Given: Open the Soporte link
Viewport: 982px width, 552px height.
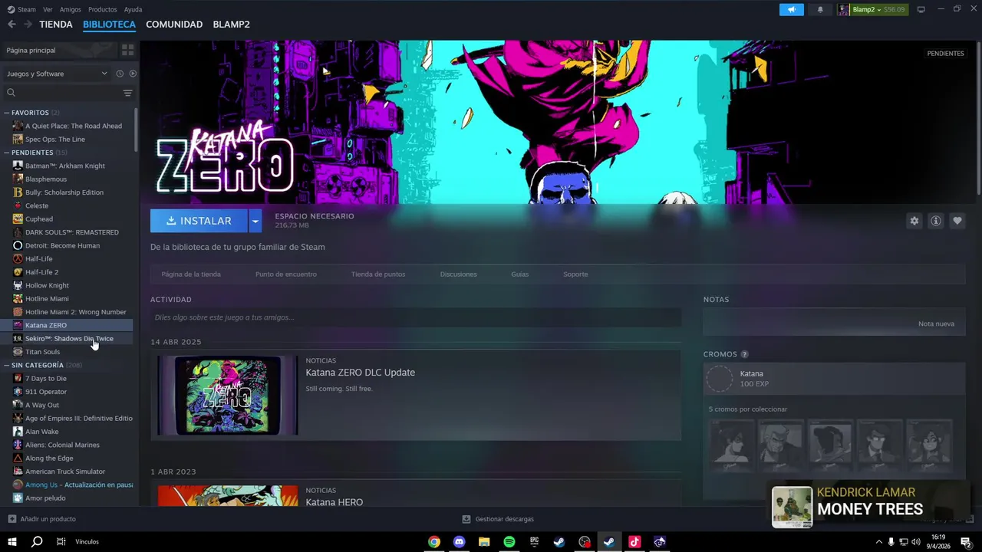Looking at the screenshot, I should pyautogui.click(x=575, y=274).
